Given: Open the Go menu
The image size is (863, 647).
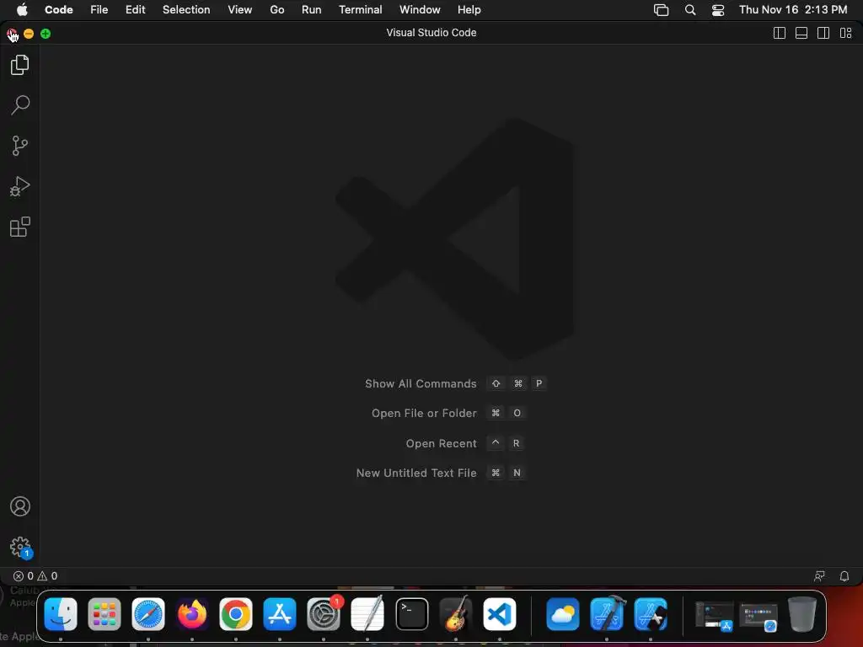Looking at the screenshot, I should (276, 10).
